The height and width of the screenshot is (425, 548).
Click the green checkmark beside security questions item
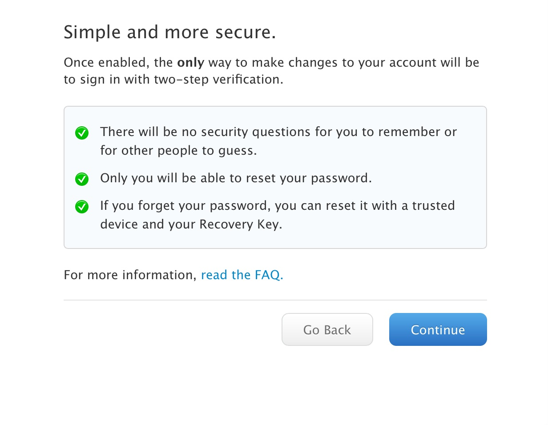82,132
